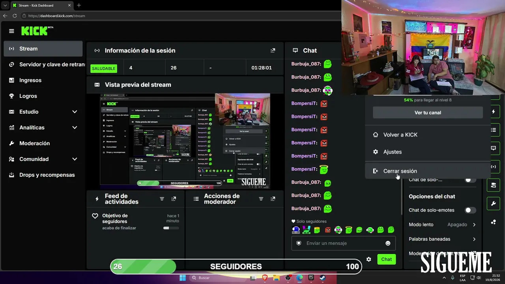Open Drops y recompensas in the sidebar
Image resolution: width=505 pixels, height=284 pixels.
click(43, 175)
